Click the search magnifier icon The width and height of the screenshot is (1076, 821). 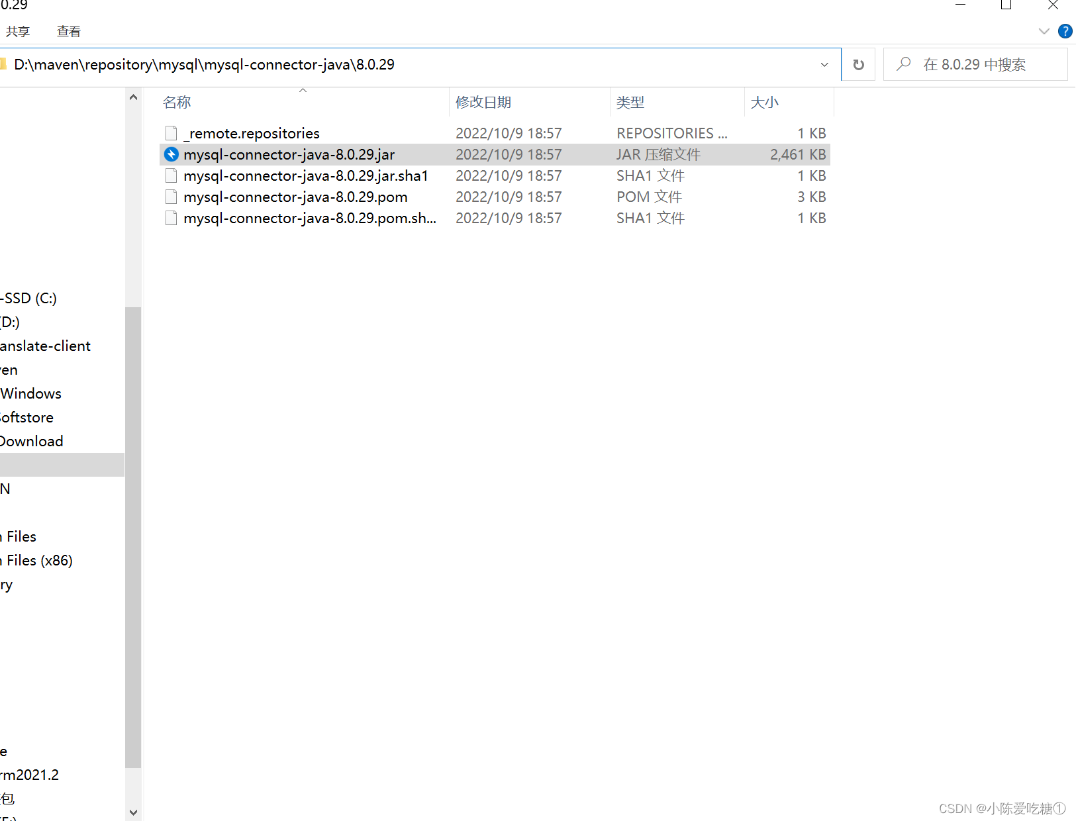(903, 64)
